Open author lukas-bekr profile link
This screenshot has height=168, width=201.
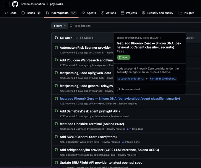(x=98, y=78)
